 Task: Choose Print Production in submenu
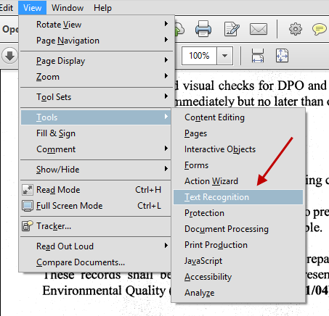pyautogui.click(x=238, y=245)
